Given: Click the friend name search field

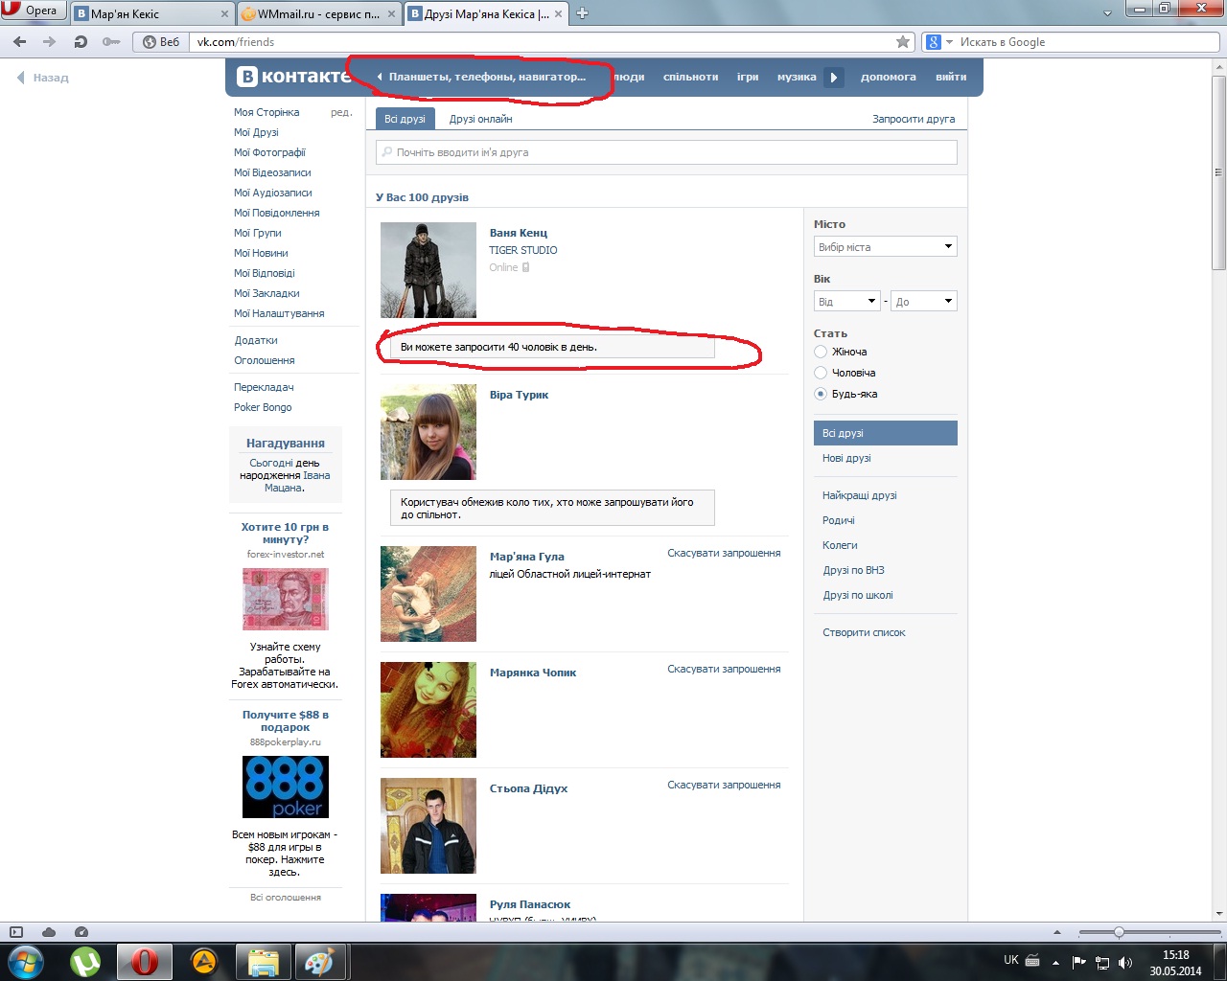Looking at the screenshot, I should coord(666,152).
